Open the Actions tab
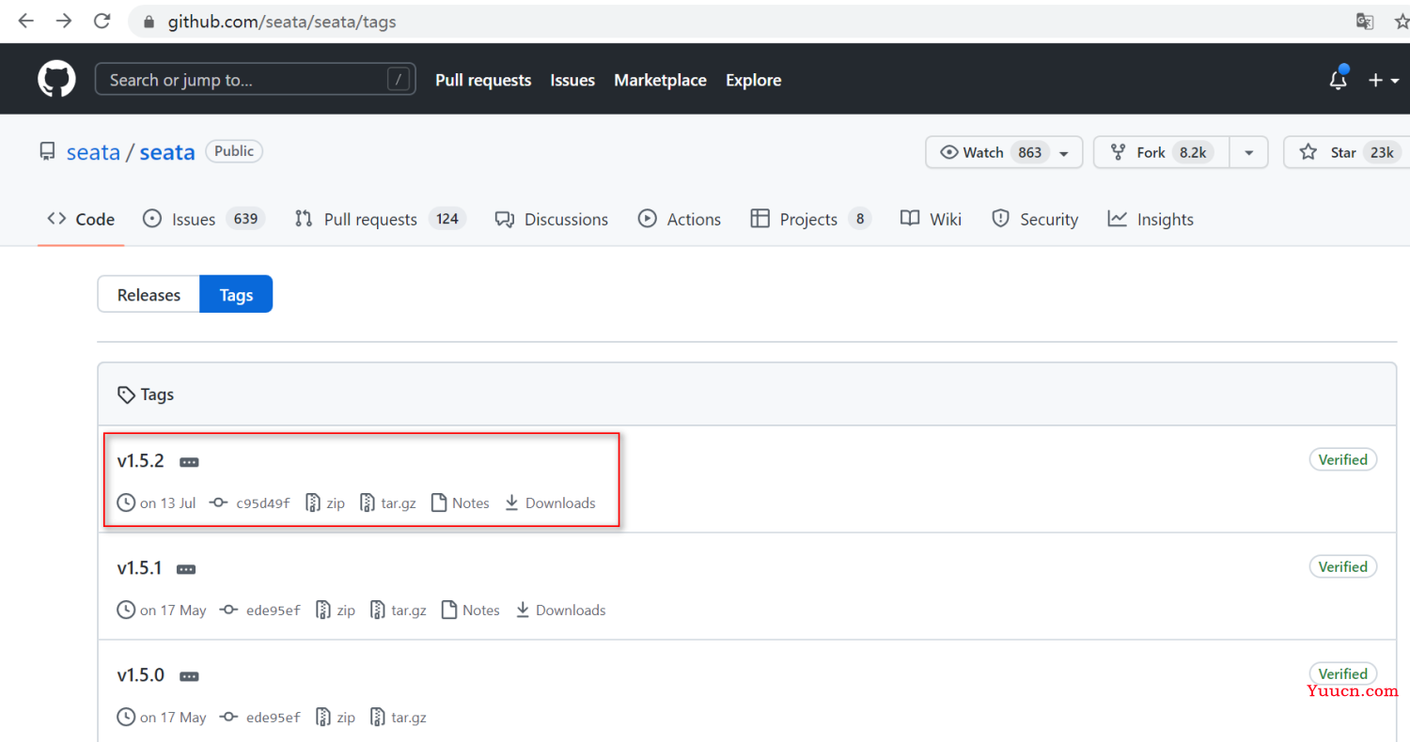The height and width of the screenshot is (742, 1410). (680, 219)
